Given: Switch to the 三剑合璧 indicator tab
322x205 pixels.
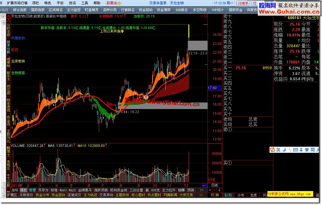Looking at the screenshot, I should coord(136,190).
